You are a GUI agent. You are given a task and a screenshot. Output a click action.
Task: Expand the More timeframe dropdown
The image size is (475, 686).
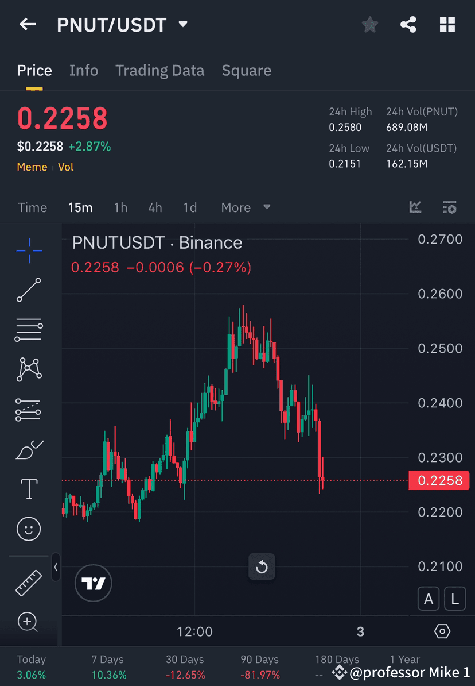[x=245, y=207]
